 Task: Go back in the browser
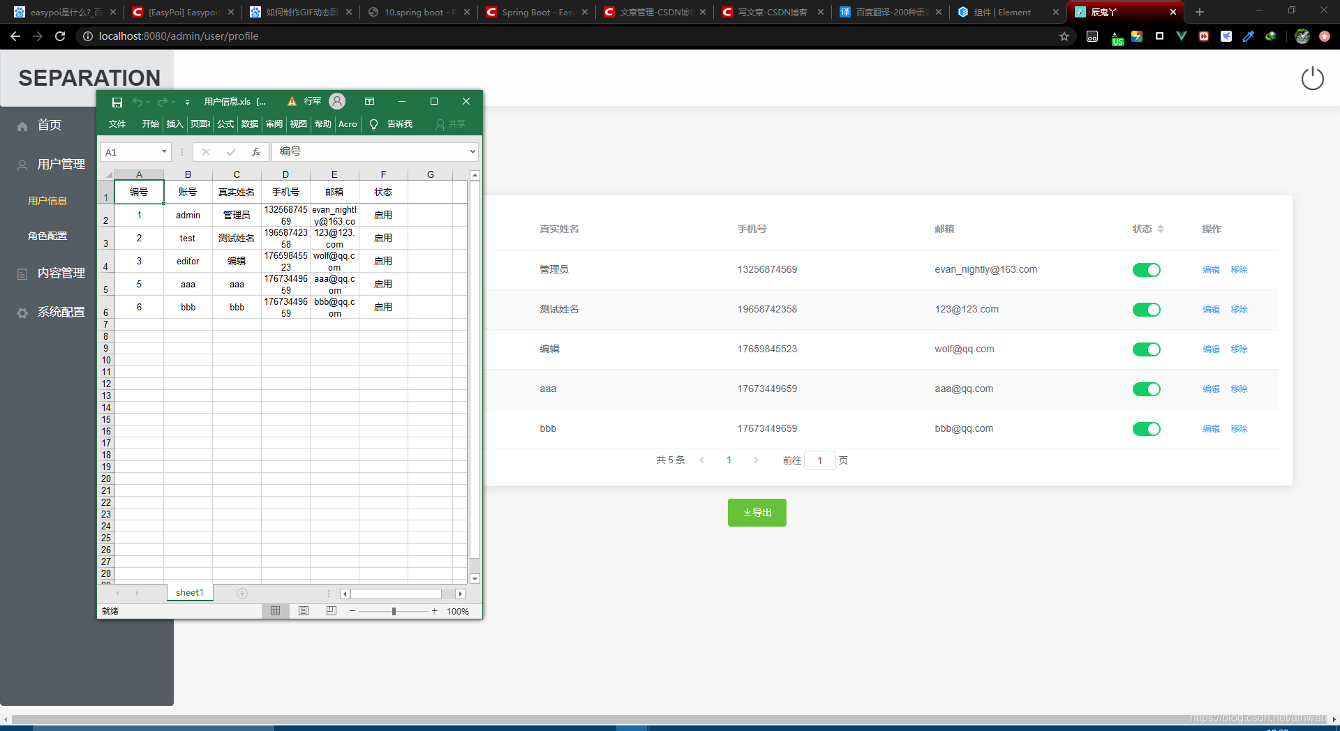click(15, 36)
